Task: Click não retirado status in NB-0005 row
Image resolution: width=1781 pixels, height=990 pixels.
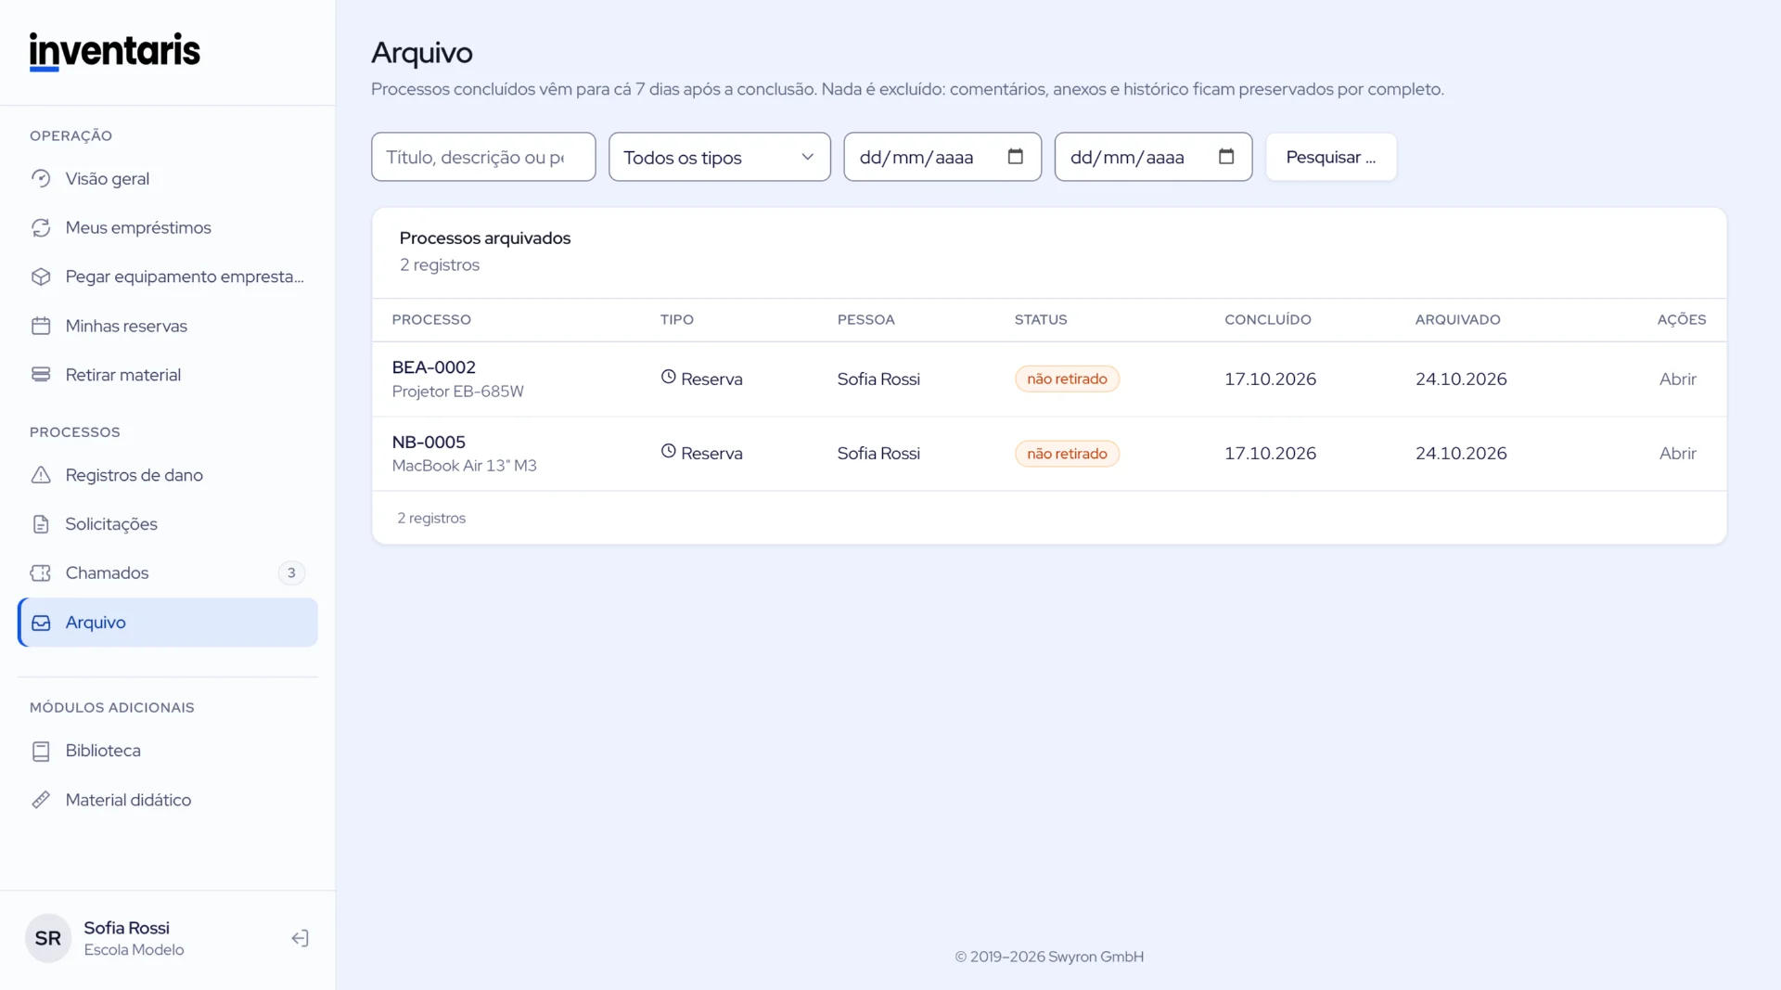Action: (1067, 454)
